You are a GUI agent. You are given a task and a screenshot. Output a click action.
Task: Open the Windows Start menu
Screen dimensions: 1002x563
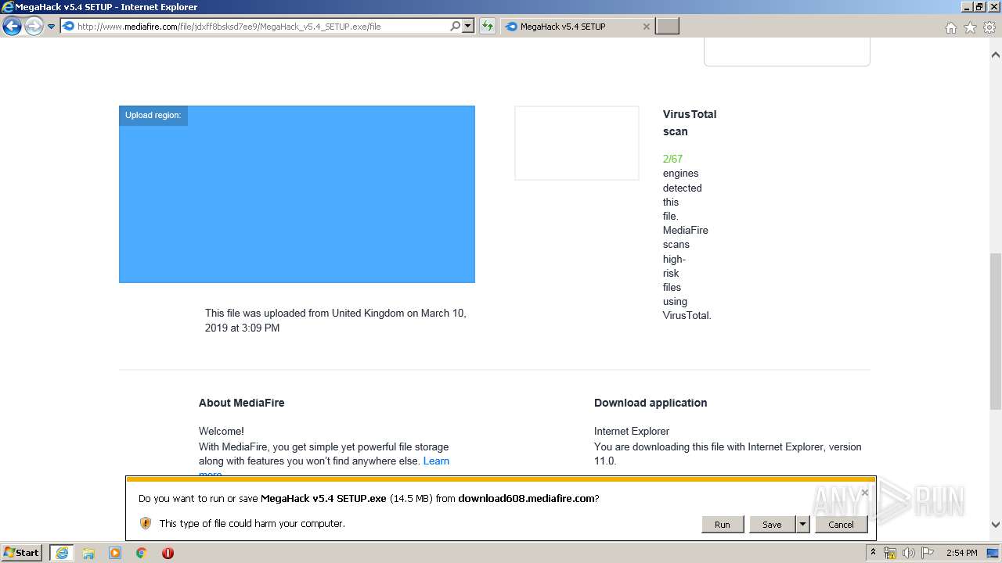click(x=22, y=553)
